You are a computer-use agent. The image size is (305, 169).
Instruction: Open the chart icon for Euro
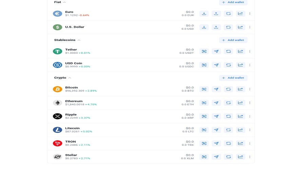(240, 14)
